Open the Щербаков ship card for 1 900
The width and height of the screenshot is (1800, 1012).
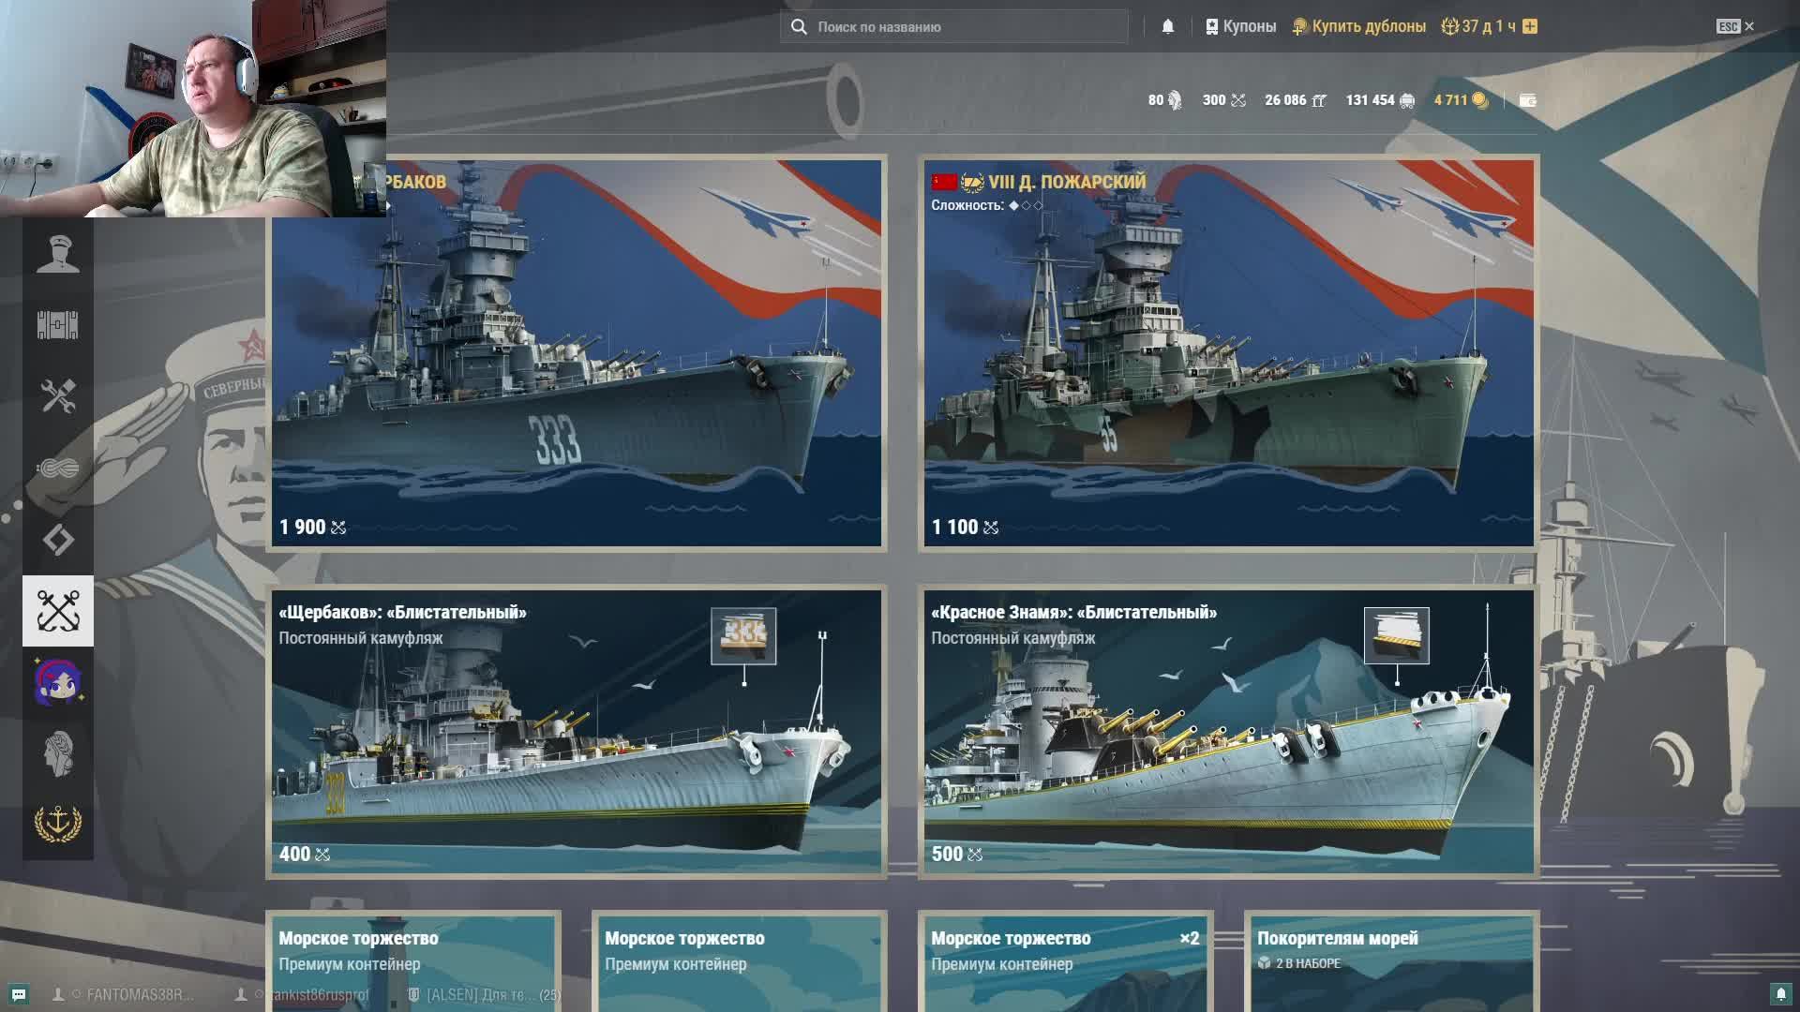click(x=576, y=352)
